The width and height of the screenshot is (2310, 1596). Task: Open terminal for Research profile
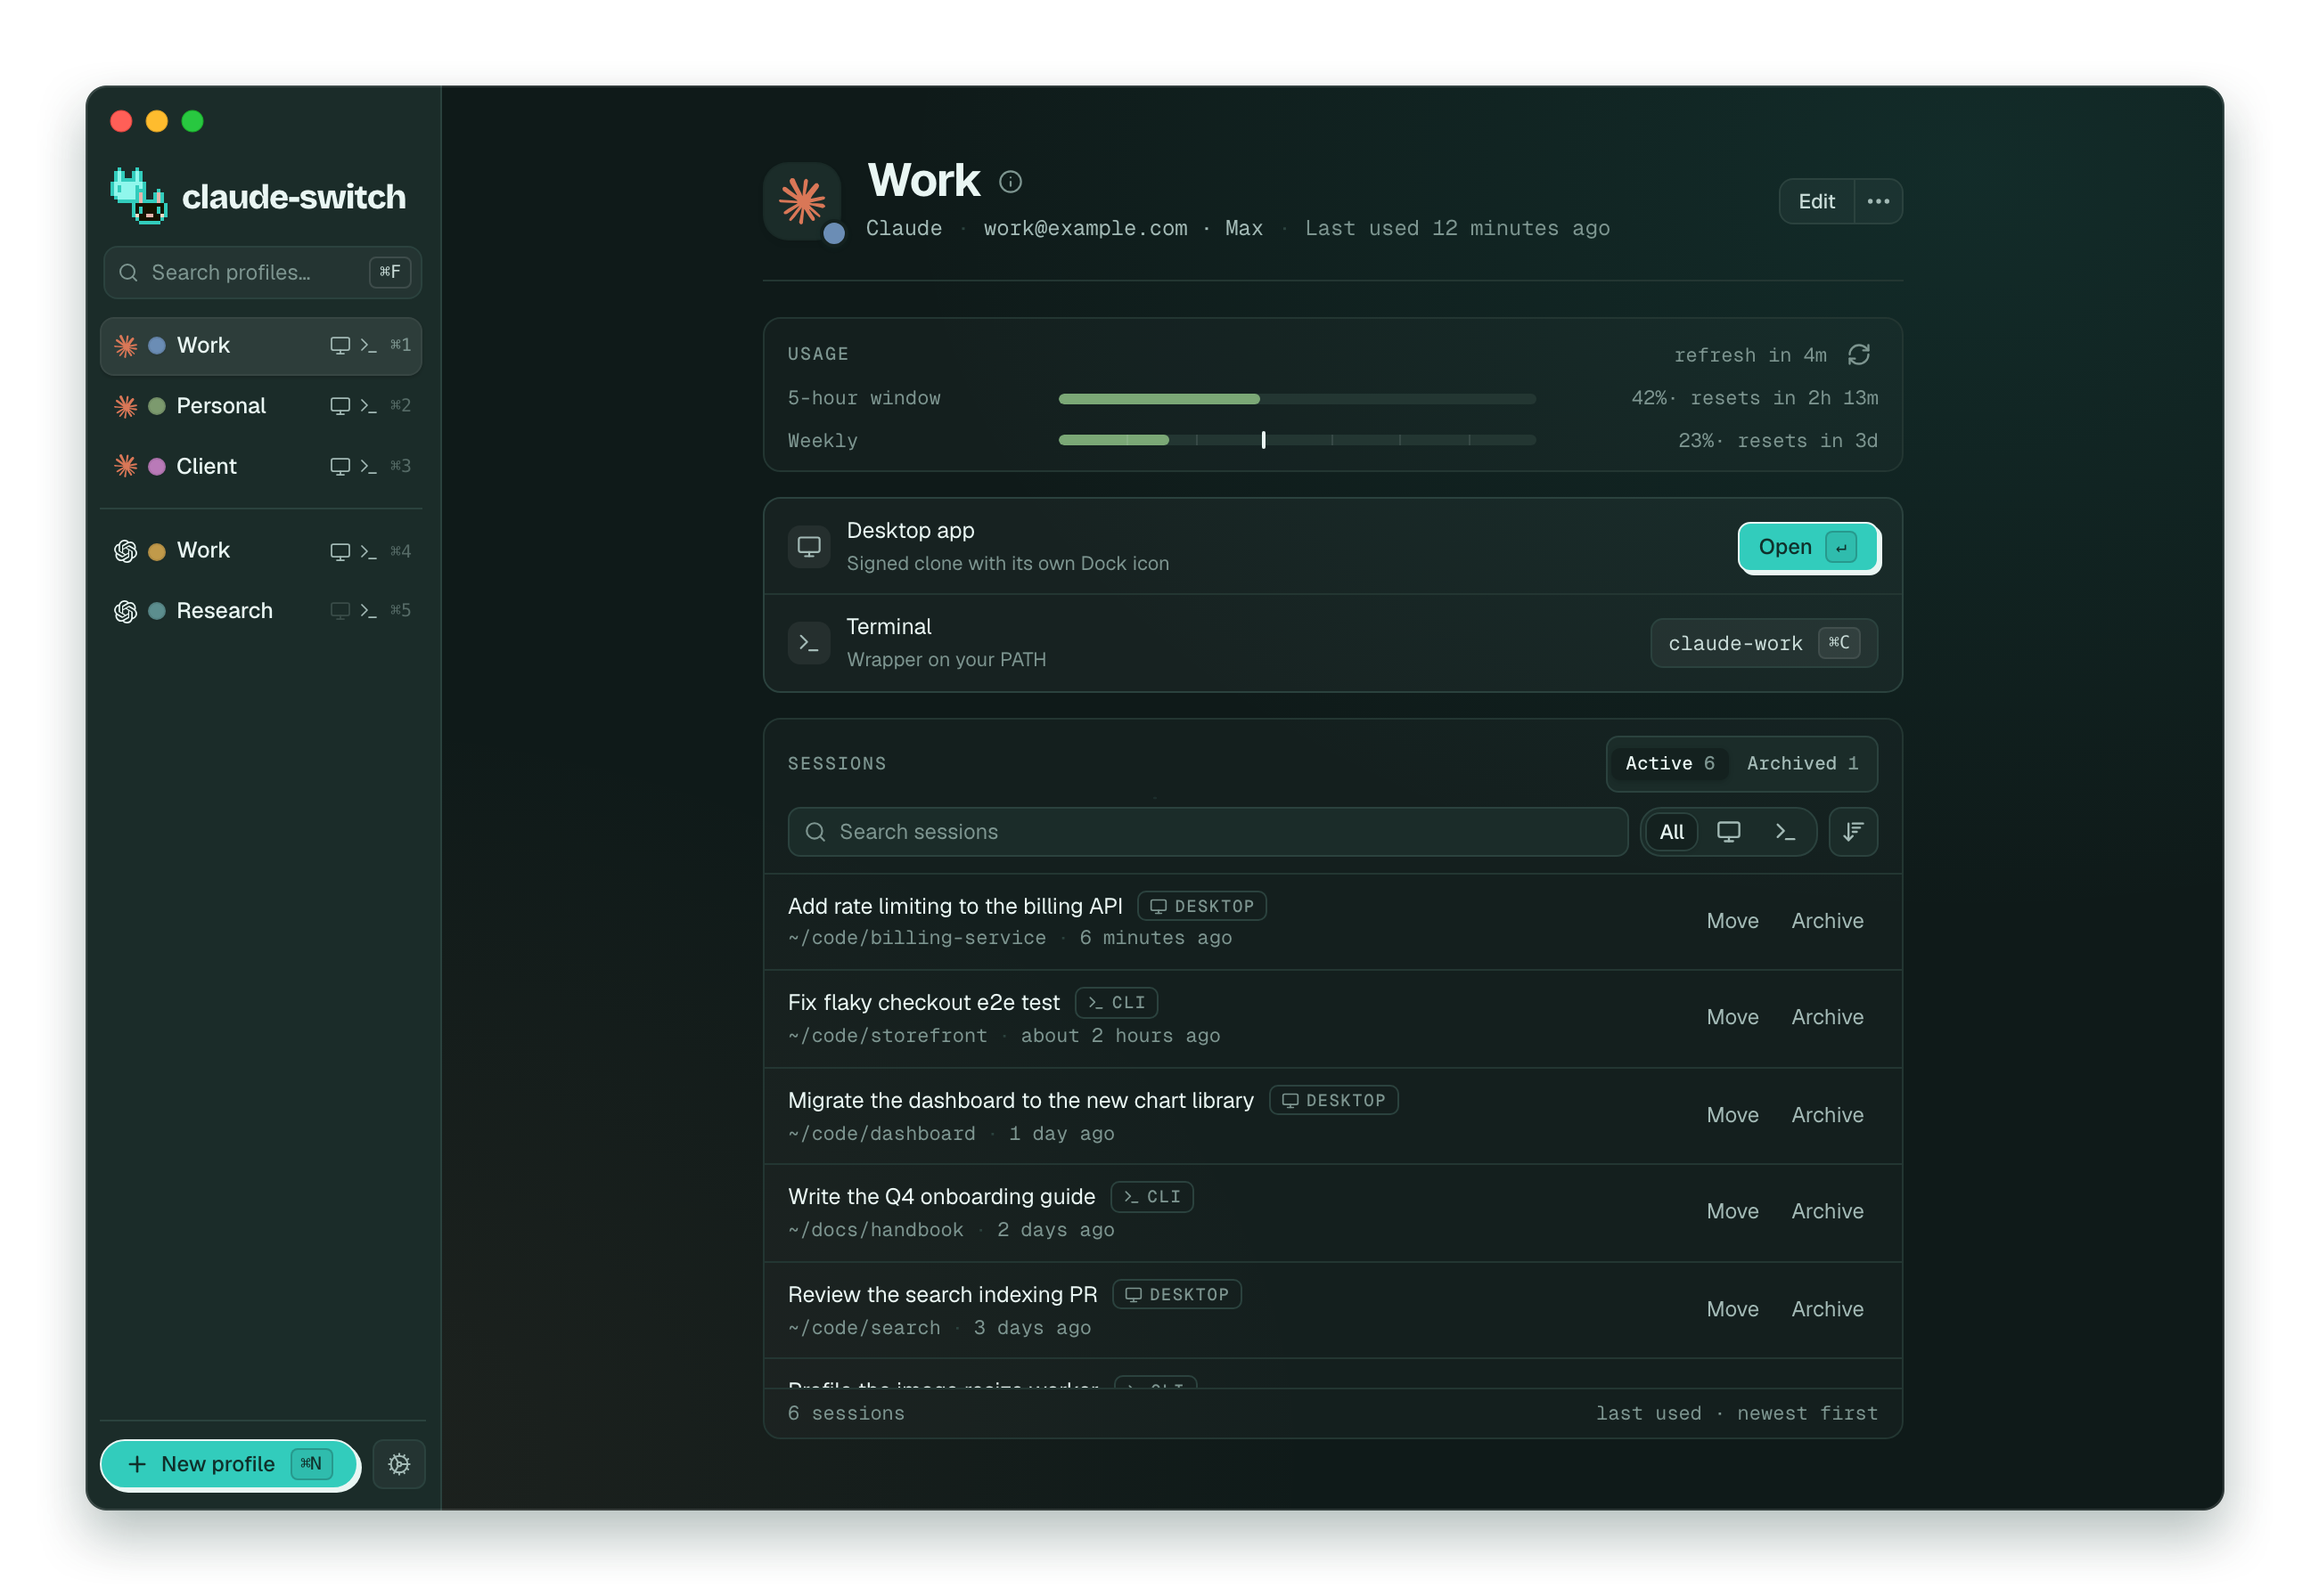(x=368, y=611)
